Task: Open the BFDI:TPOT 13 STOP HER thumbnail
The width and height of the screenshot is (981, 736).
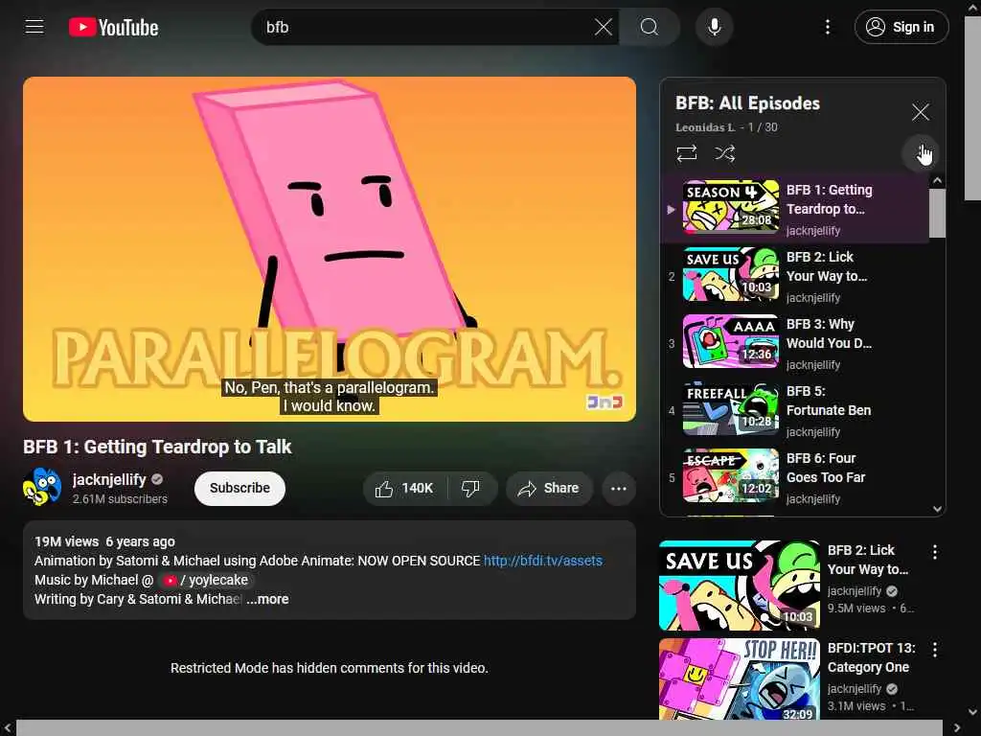Action: coord(739,678)
